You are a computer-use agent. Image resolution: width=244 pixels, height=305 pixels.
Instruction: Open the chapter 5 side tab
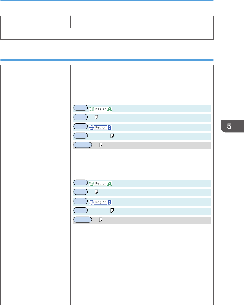[232, 126]
